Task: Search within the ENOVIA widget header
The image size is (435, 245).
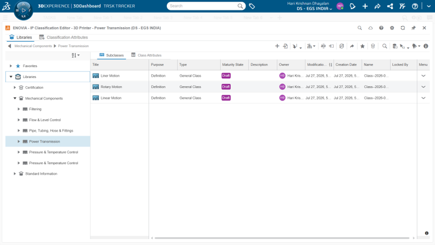Action: [x=360, y=28]
